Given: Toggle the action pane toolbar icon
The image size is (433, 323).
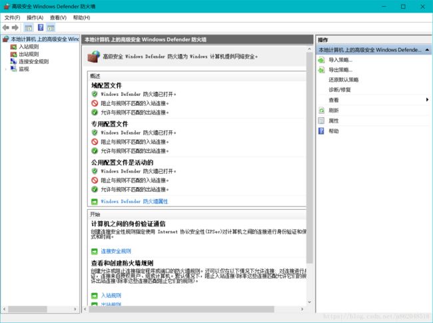Looking at the screenshot, I should [51, 27].
